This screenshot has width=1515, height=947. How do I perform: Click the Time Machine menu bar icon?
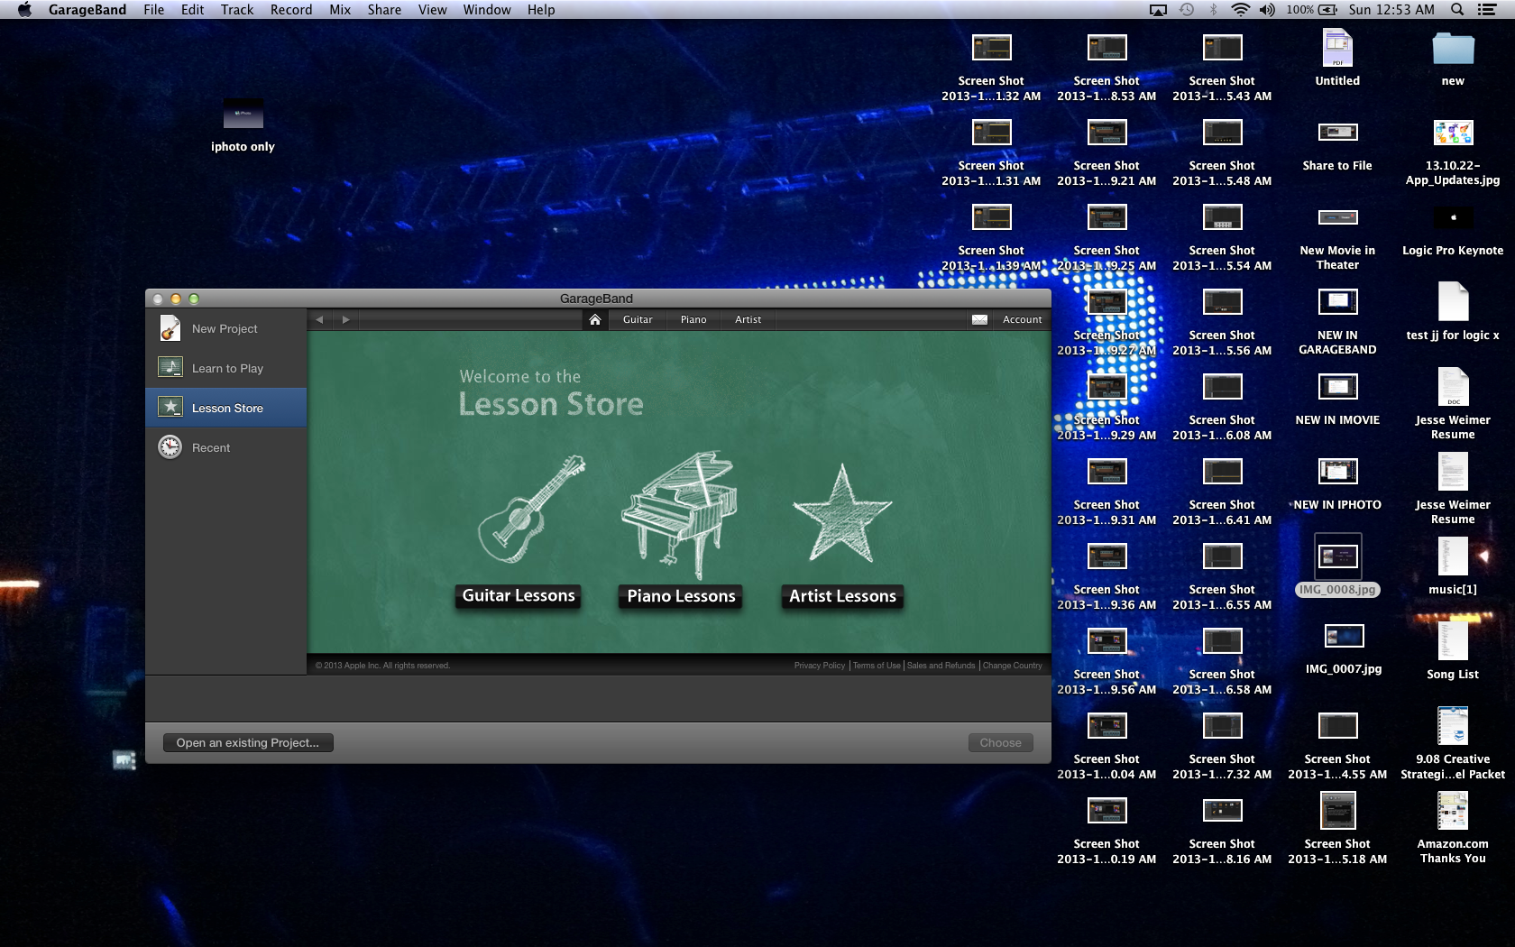point(1187,10)
